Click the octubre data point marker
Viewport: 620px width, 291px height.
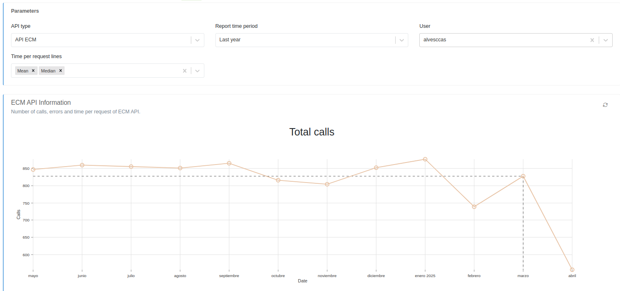pos(278,180)
